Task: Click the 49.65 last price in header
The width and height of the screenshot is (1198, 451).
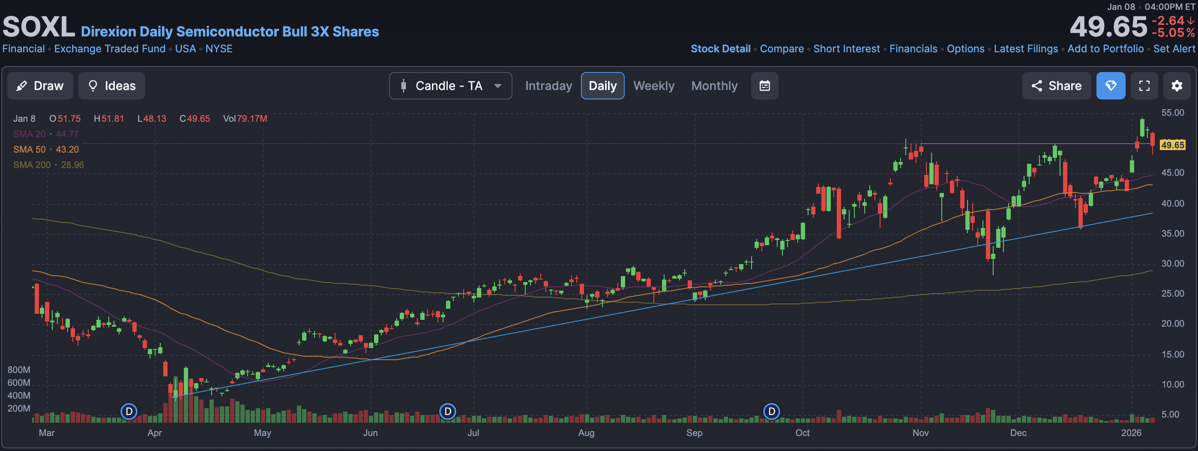Action: coord(1109,27)
